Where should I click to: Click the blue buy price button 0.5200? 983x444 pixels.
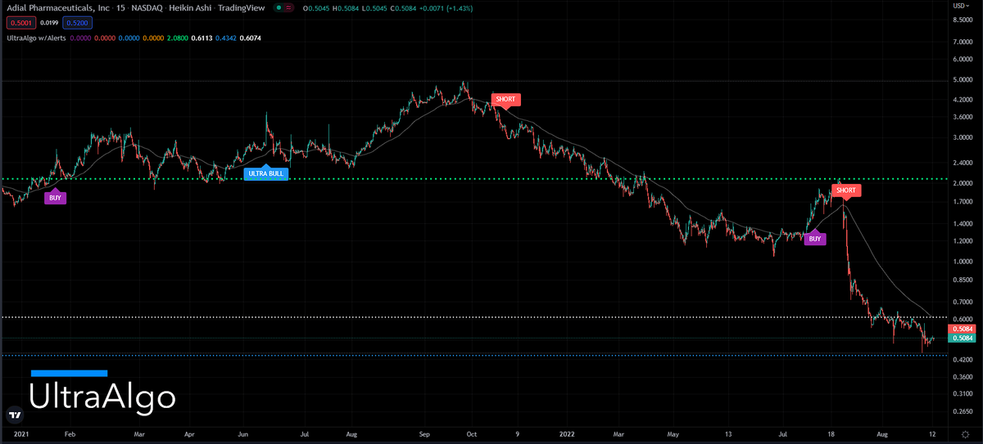76,23
